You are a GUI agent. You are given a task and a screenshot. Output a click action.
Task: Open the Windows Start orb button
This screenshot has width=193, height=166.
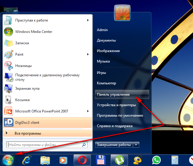point(8,160)
